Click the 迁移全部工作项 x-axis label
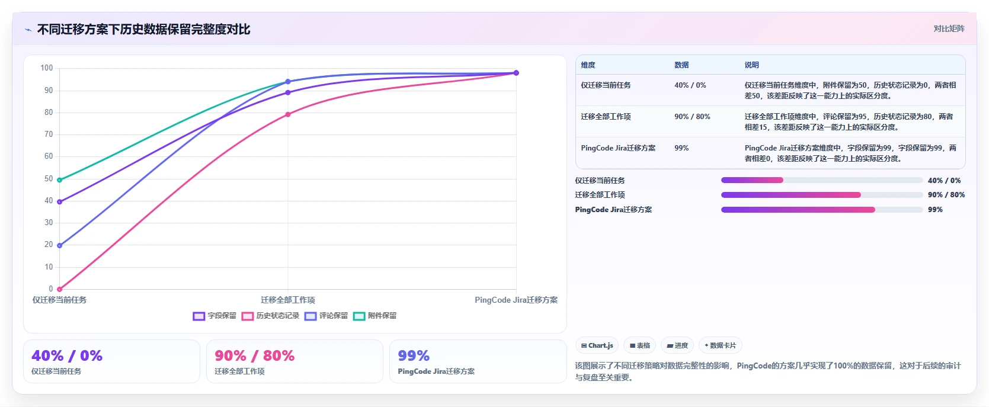This screenshot has height=407, width=989. click(288, 300)
